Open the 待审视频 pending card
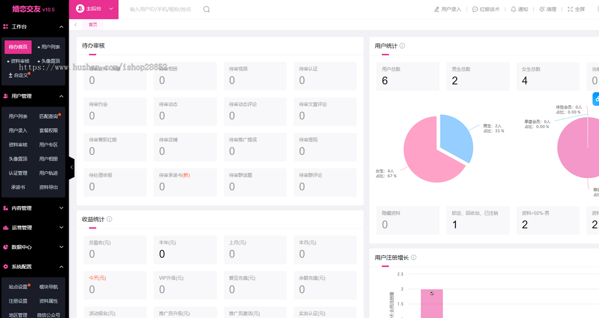 [x=255, y=76]
